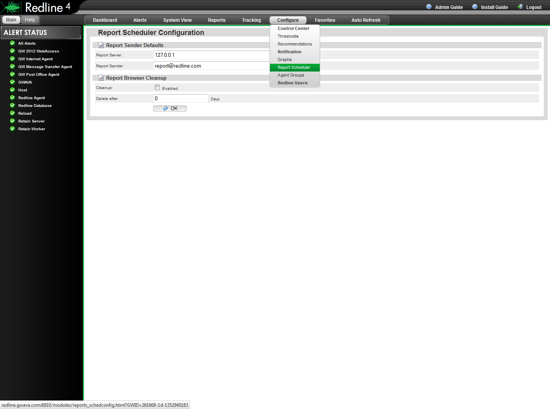
Task: Click the Report Sender Defaults section icon
Action: pos(101,45)
